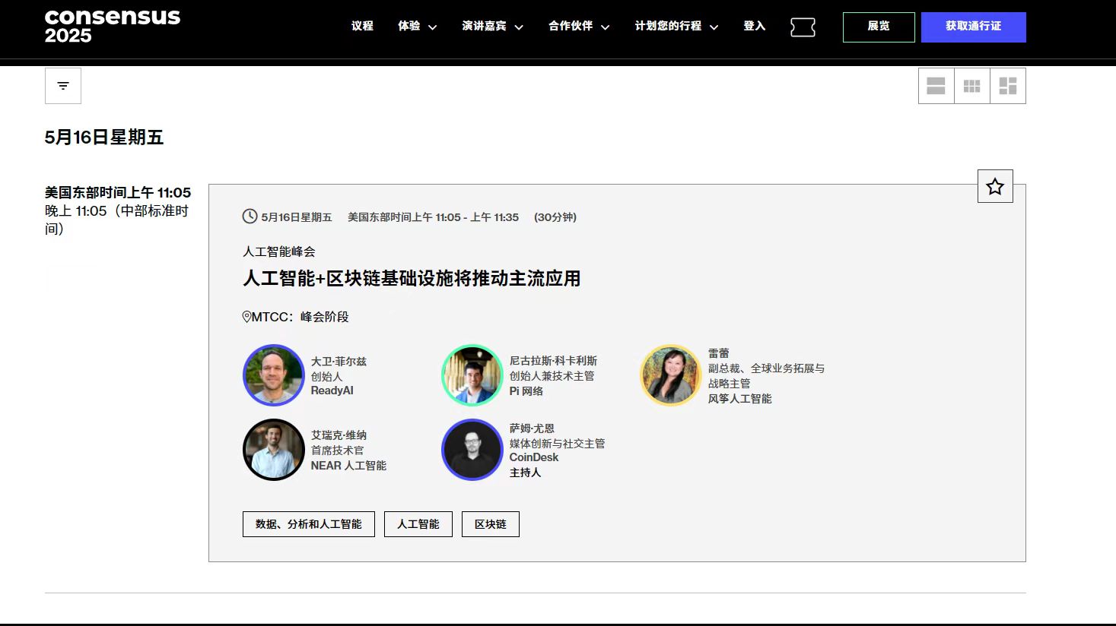Go to Consensus 2025 logo home
The width and height of the screenshot is (1116, 626).
(x=113, y=27)
